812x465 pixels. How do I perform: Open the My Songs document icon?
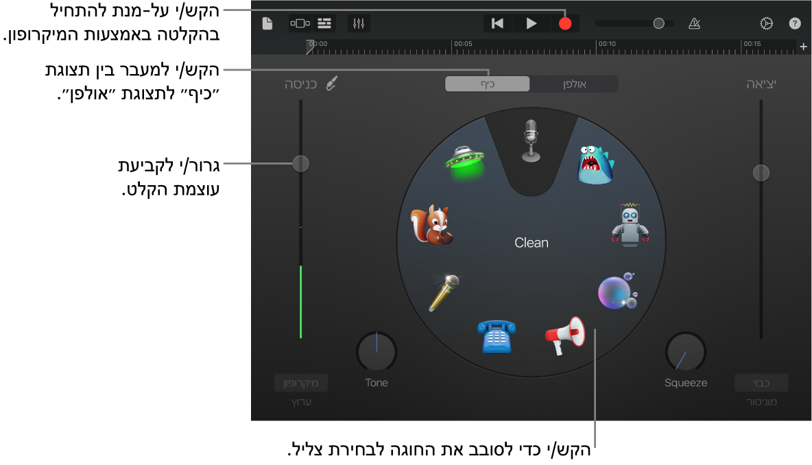coord(267,23)
